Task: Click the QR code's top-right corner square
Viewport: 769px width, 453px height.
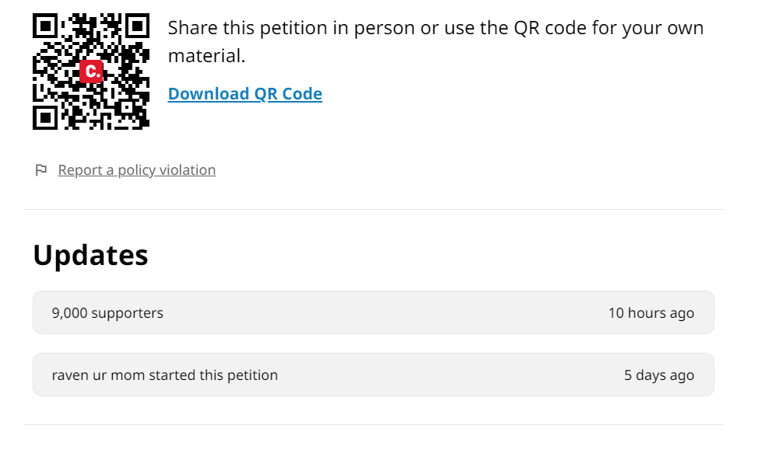Action: pos(136,26)
